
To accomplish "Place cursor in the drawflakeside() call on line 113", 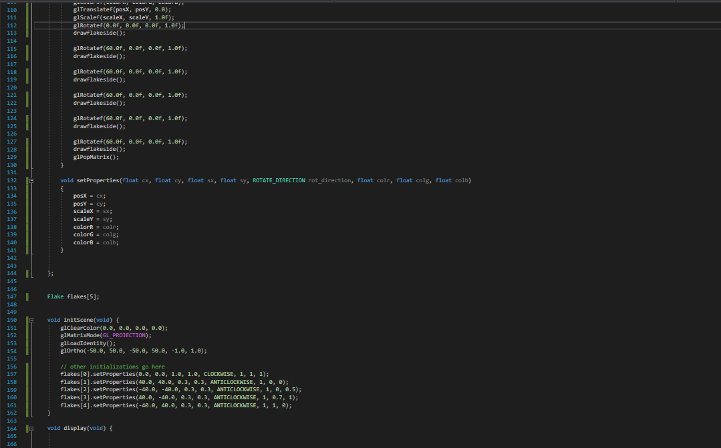I will point(97,32).
